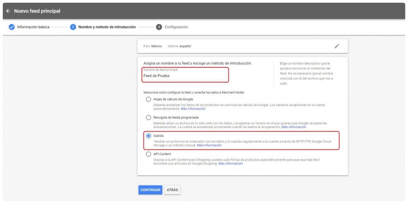Open the Configuración step
The width and height of the screenshot is (409, 203).
pyautogui.click(x=176, y=27)
